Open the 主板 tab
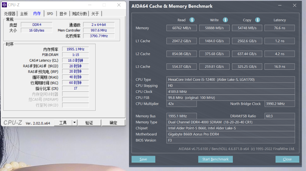Image resolution: width=306 pixels, height=171 pixels. pos(24,13)
